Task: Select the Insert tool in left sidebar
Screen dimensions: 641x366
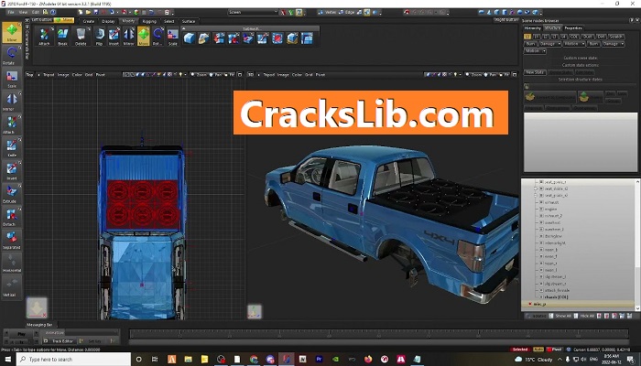Action: point(11,170)
